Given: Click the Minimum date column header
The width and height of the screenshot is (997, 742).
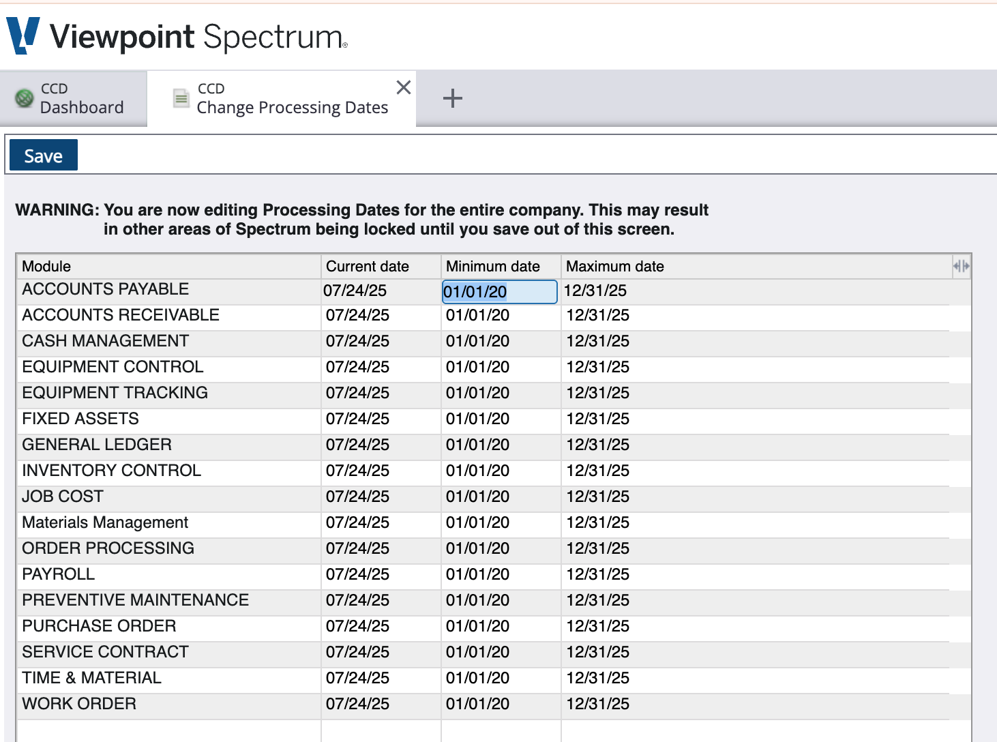Looking at the screenshot, I should (501, 266).
